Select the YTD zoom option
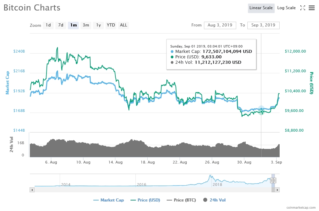 111,25
